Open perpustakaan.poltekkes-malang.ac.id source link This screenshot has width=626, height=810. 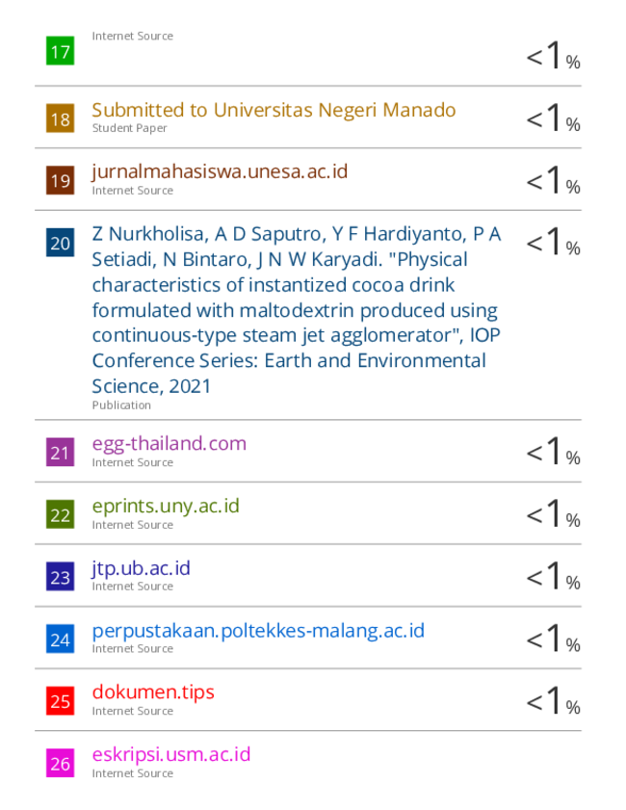[258, 631]
